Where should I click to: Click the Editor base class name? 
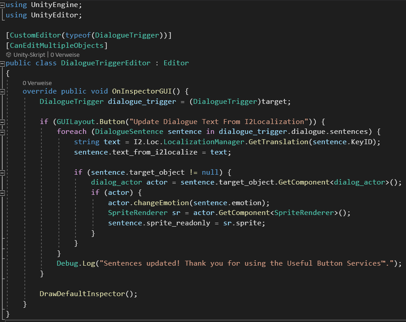176,63
